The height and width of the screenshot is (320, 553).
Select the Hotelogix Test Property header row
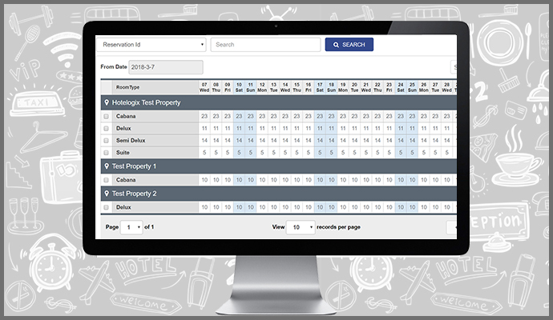tap(279, 102)
